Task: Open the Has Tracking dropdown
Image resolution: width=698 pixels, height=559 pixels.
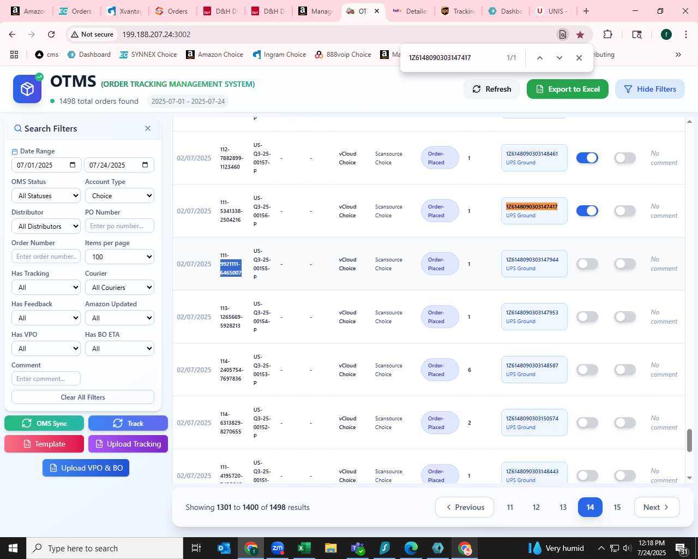Action: (46, 287)
